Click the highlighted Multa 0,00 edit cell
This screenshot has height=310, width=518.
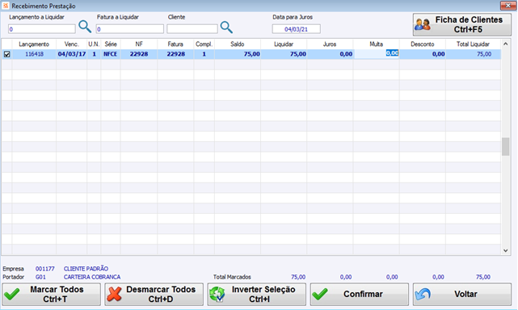click(377, 53)
